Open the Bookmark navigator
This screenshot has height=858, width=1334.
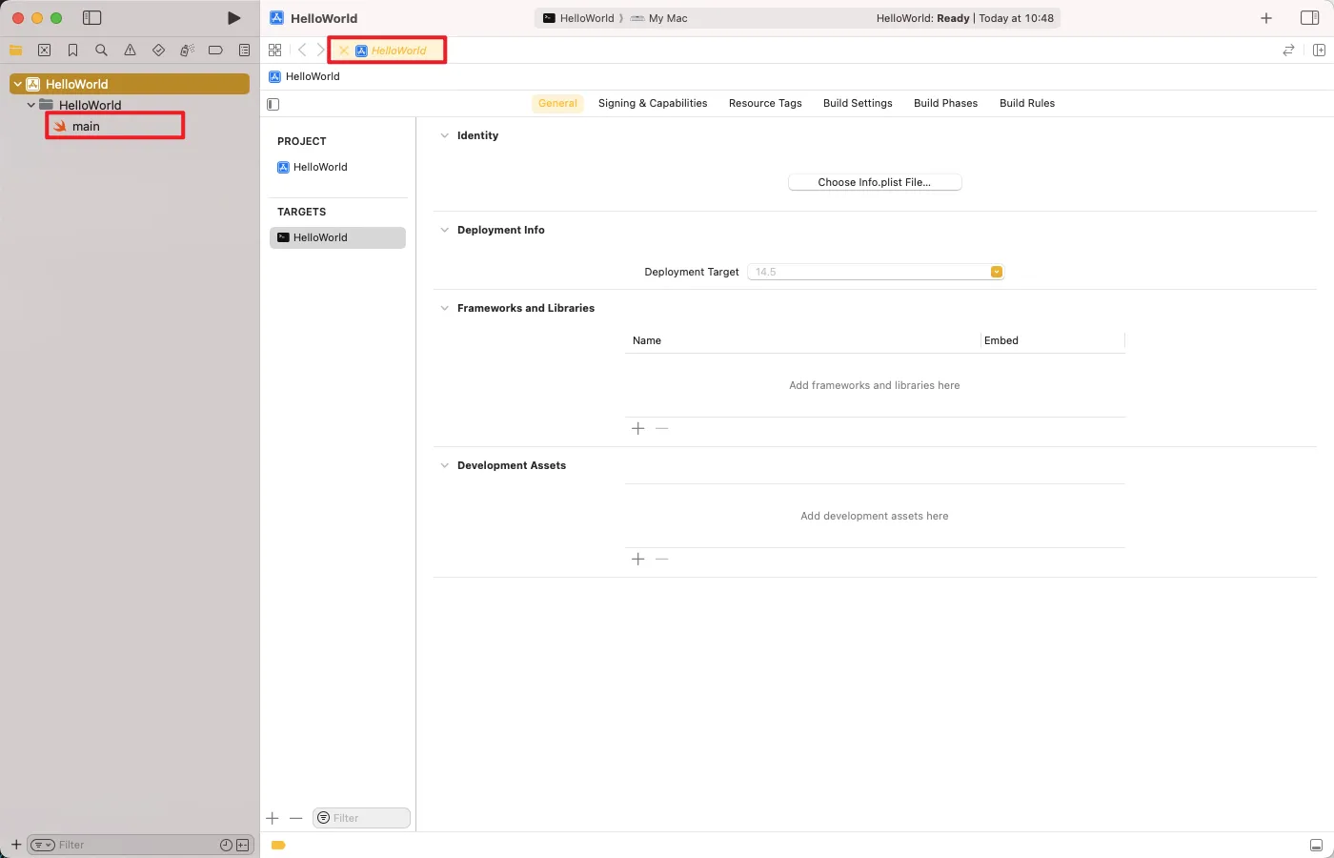72,50
